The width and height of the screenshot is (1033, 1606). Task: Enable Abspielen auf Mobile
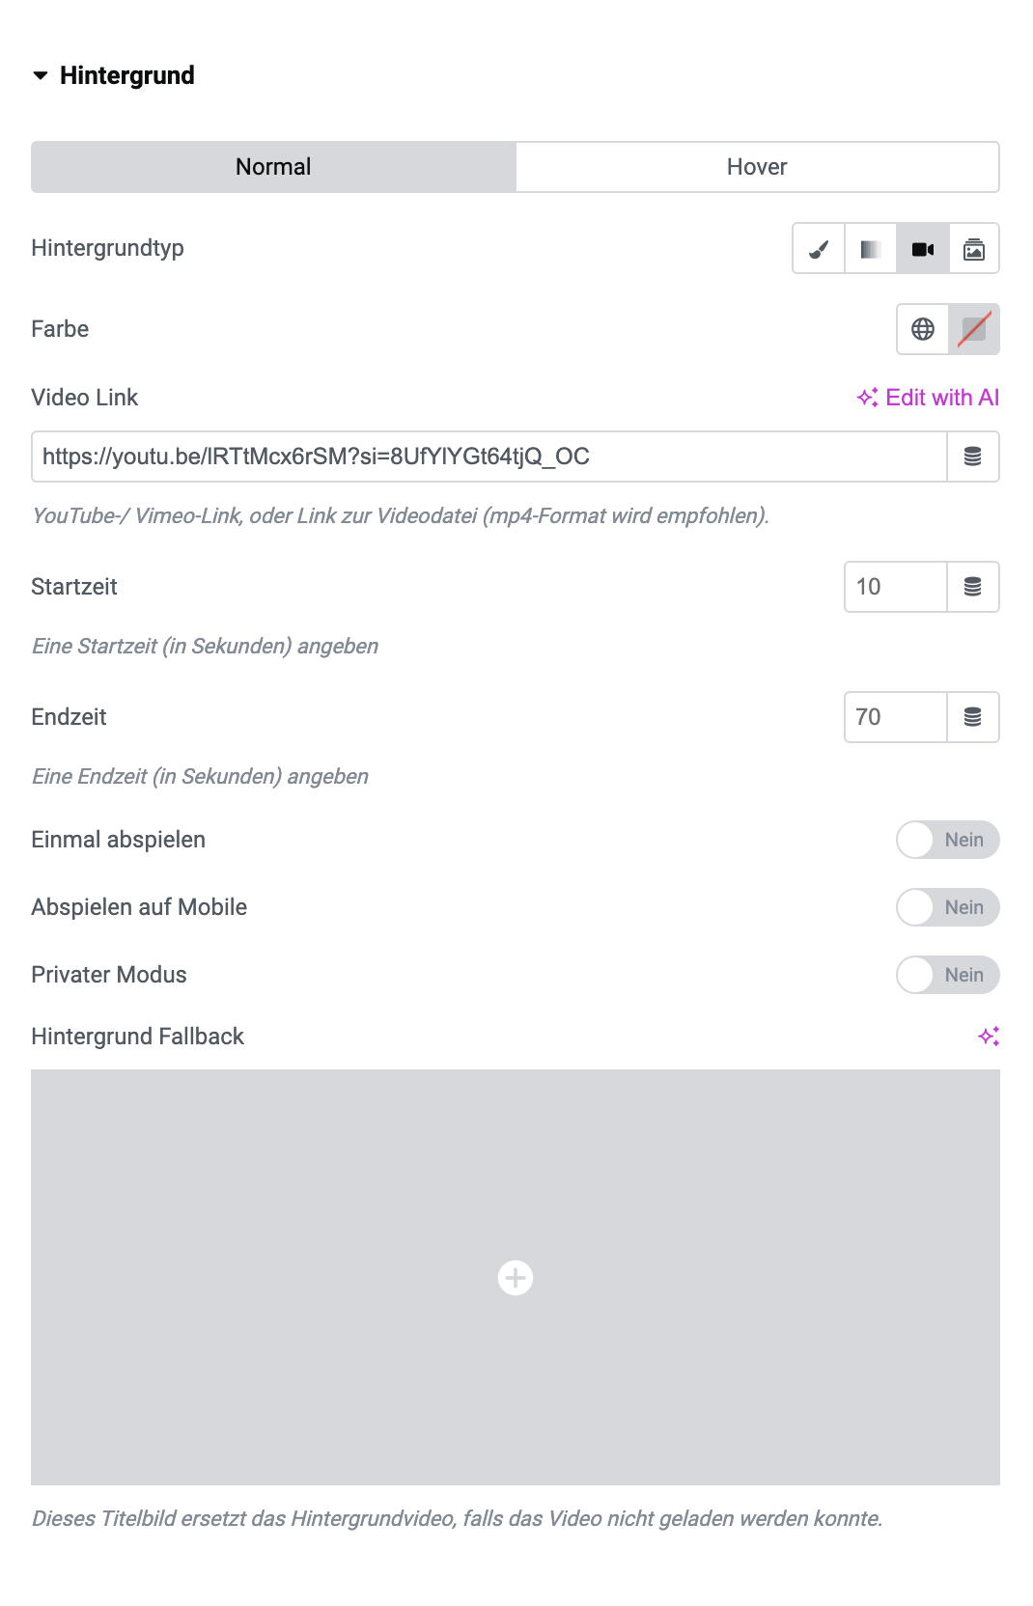click(948, 907)
